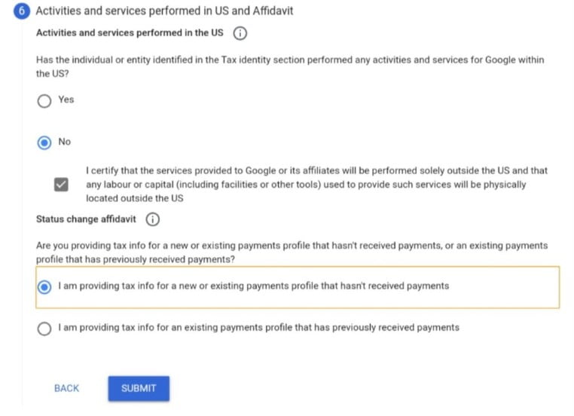The width and height of the screenshot is (574, 416).
Task: Click the question about services for Google within US
Action: pyautogui.click(x=290, y=66)
